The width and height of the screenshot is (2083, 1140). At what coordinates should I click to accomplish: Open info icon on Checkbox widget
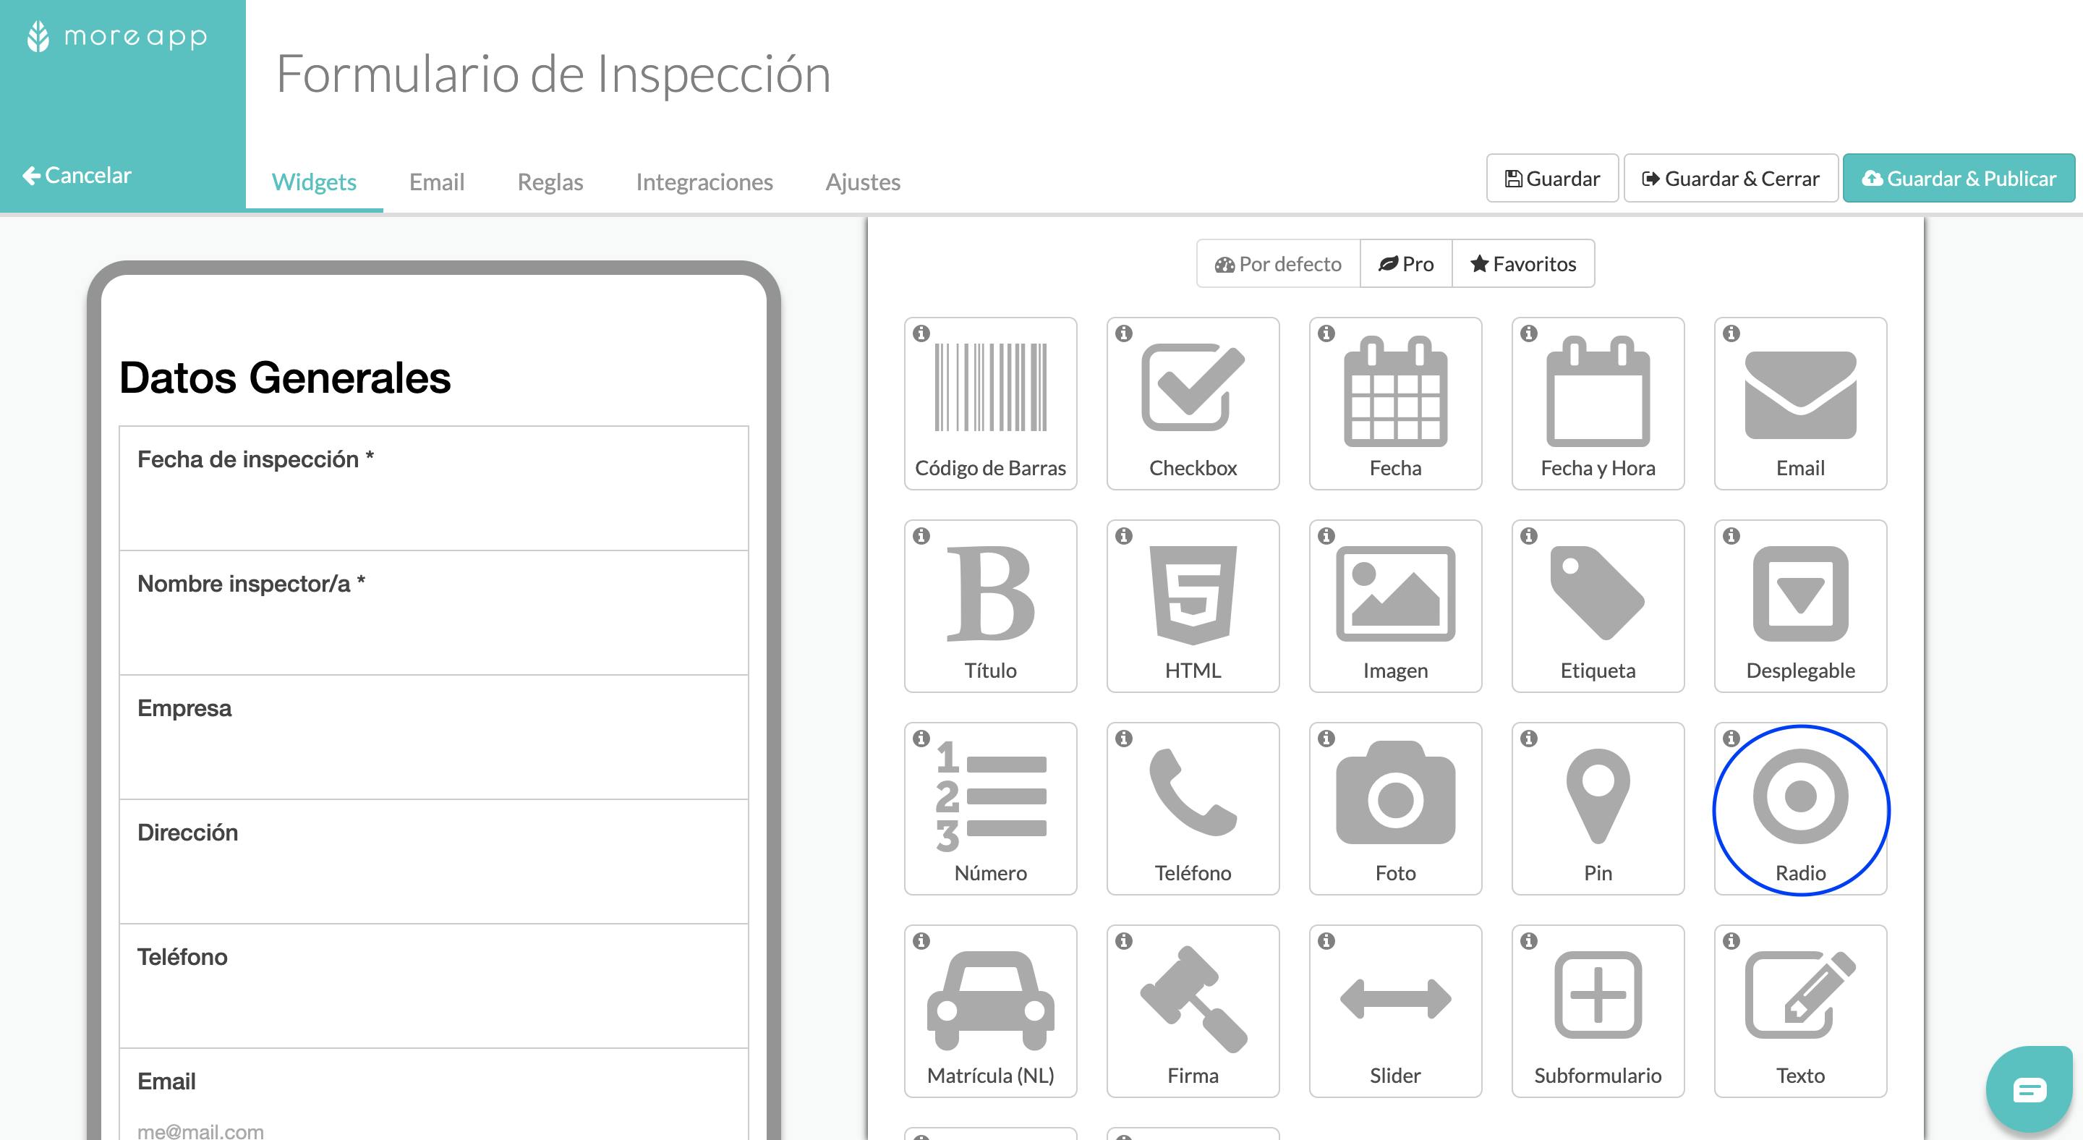coord(1124,333)
